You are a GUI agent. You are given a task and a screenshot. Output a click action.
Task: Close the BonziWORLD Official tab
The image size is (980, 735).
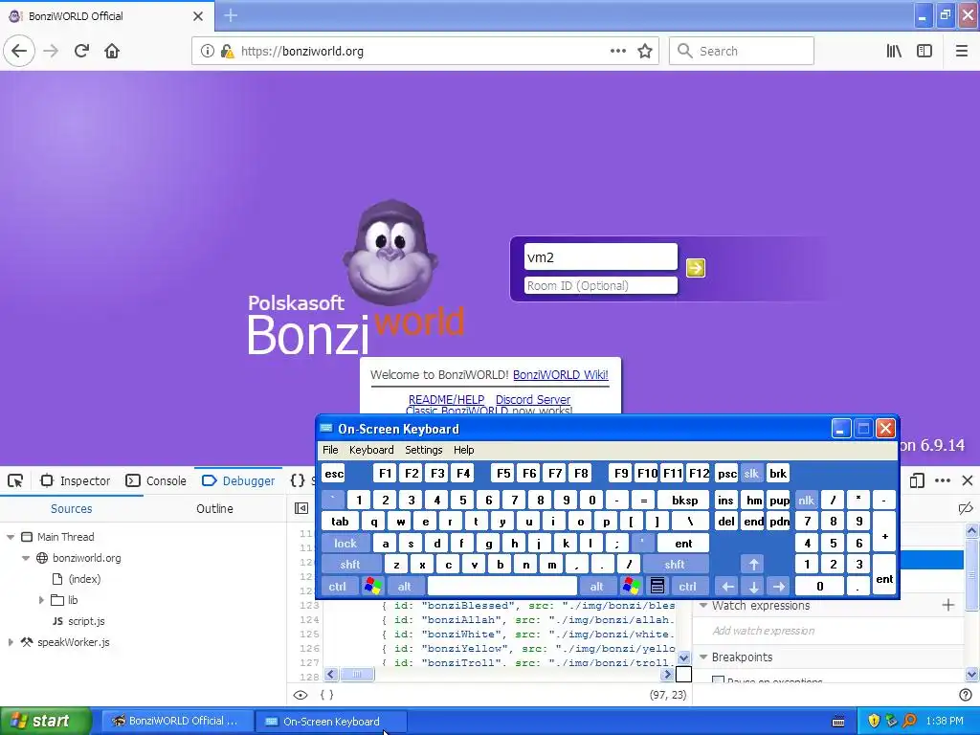click(x=198, y=16)
